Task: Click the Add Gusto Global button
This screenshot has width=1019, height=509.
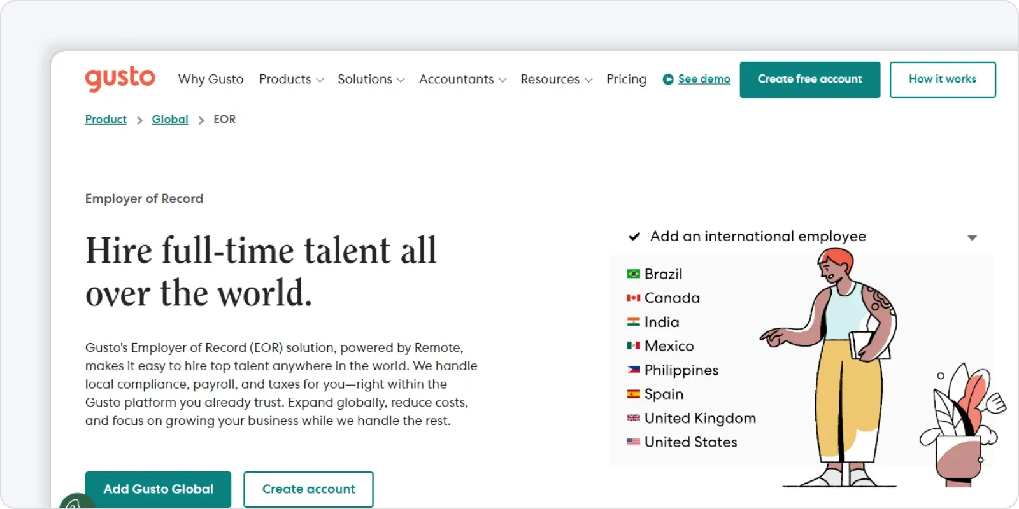Action: 158,489
